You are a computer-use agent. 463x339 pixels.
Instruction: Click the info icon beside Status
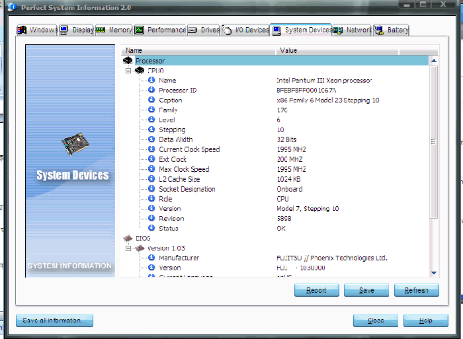point(151,228)
